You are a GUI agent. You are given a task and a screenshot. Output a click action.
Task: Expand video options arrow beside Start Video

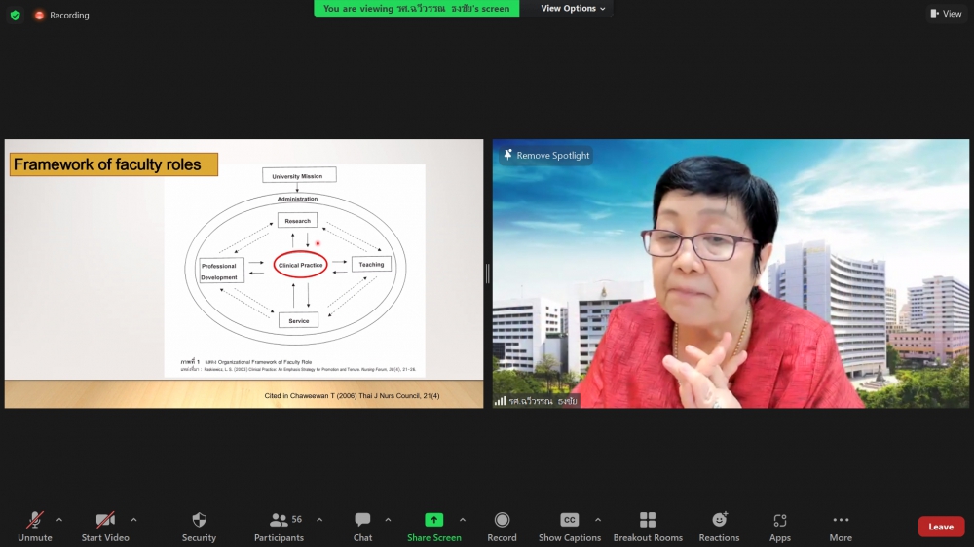tap(133, 519)
